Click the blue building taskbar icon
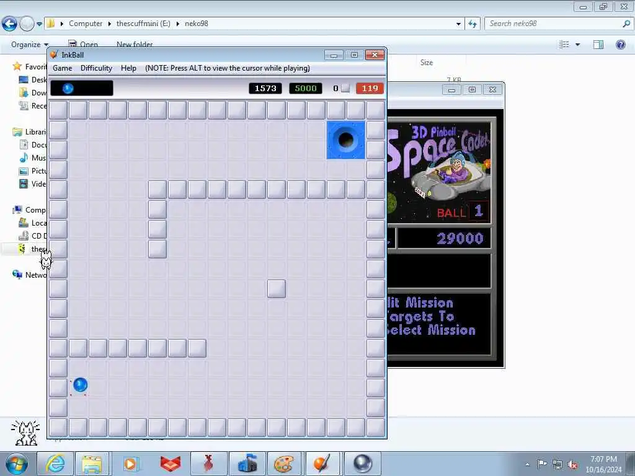Viewport: 635px width, 476px height. pos(247,464)
